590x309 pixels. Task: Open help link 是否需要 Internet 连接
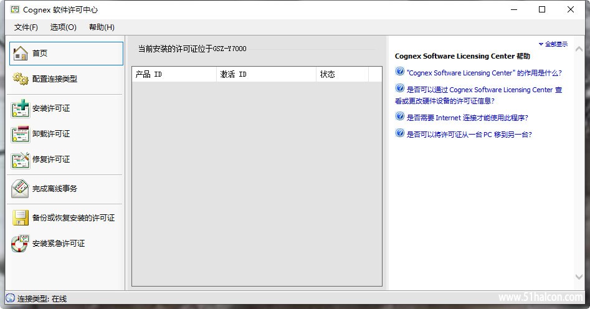(467, 118)
